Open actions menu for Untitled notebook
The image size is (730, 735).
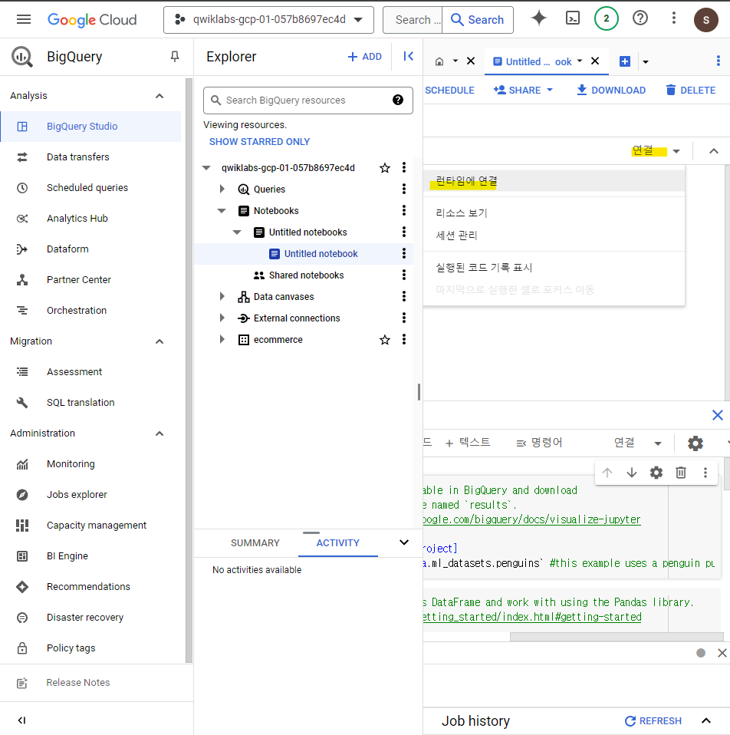coord(404,254)
